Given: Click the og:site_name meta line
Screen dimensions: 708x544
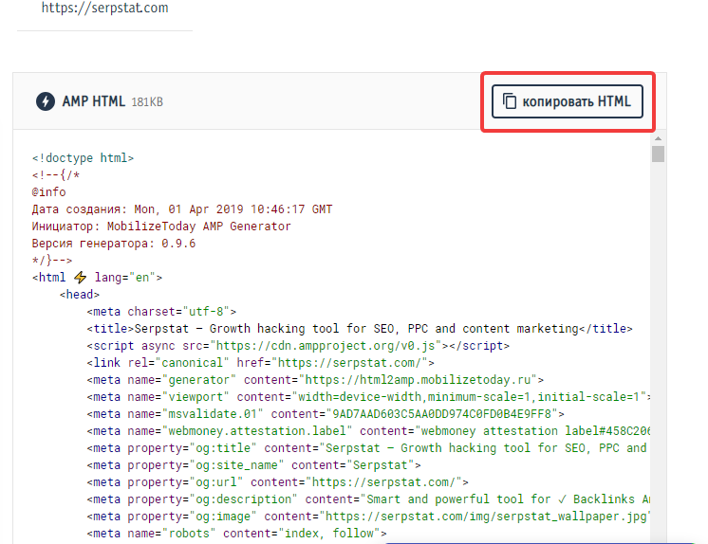Looking at the screenshot, I should pos(253,465).
